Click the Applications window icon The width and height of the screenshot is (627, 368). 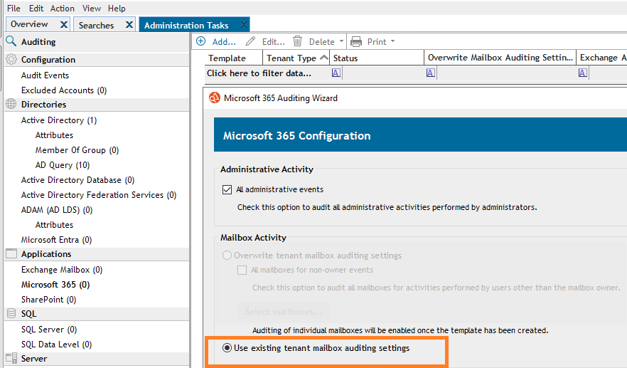(11, 253)
